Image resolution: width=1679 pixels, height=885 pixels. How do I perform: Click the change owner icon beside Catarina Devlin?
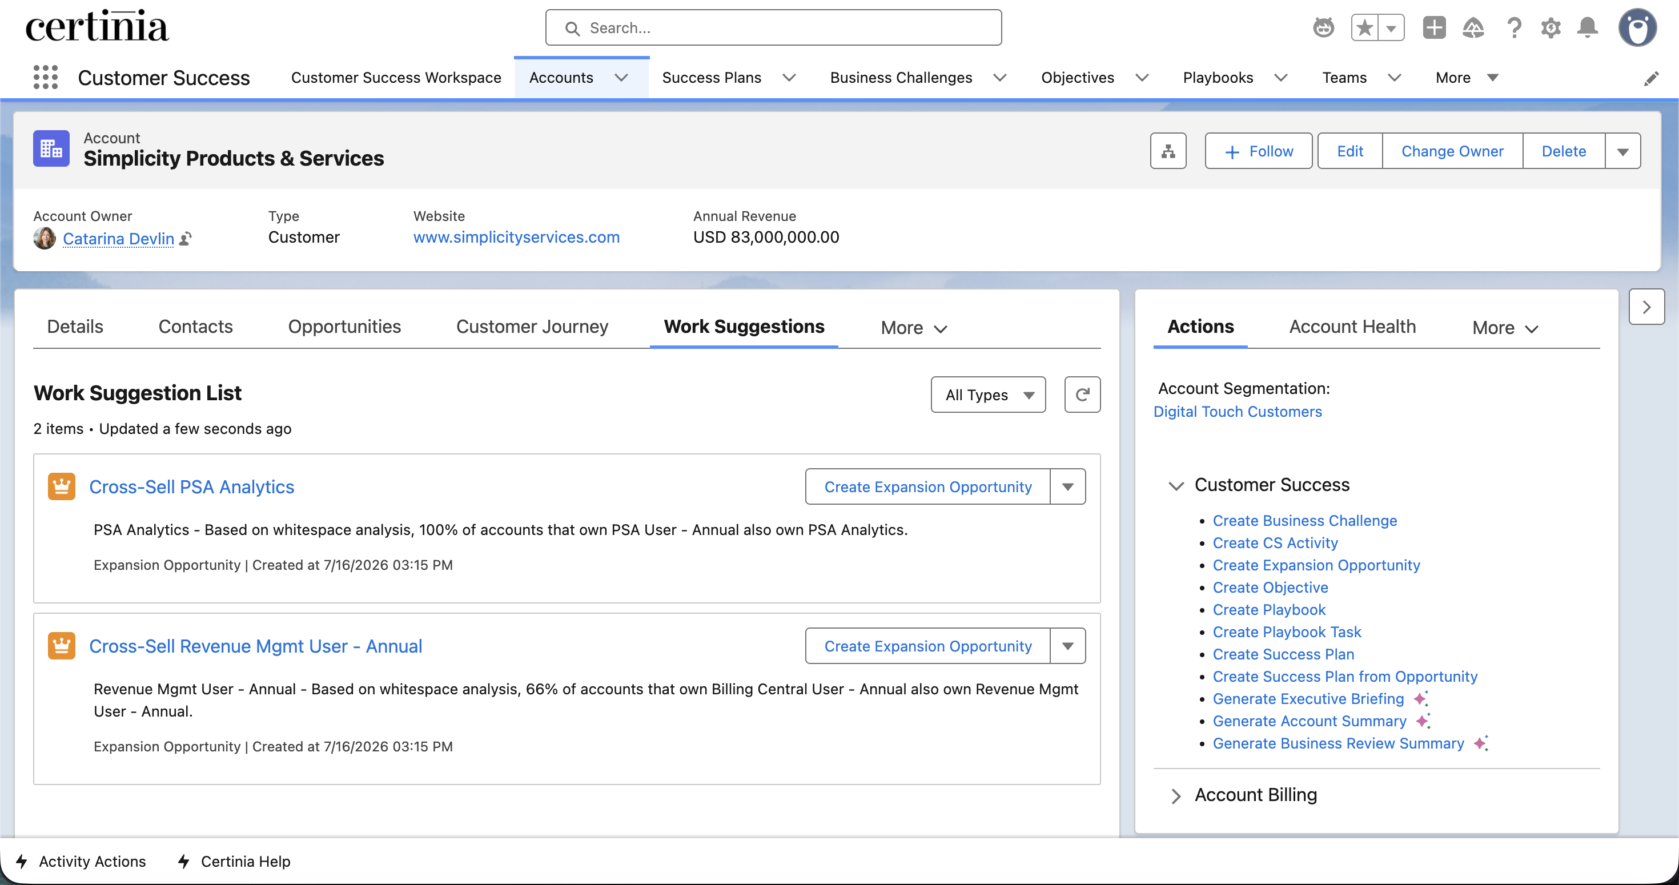[185, 239]
